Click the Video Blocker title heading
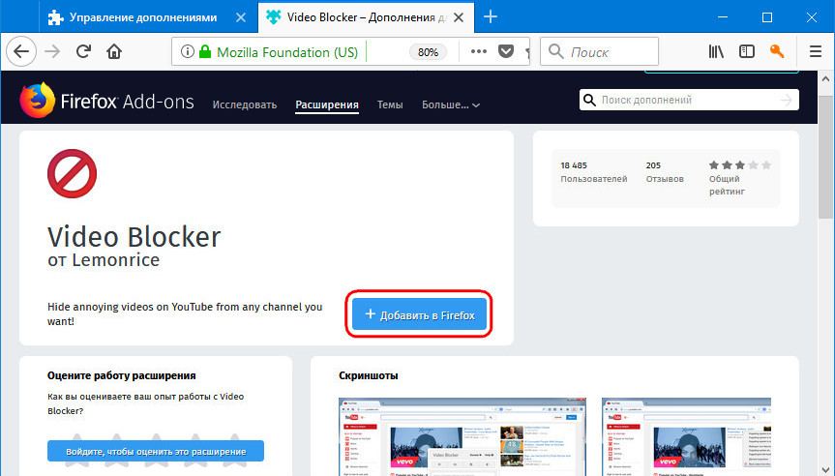 [134, 236]
